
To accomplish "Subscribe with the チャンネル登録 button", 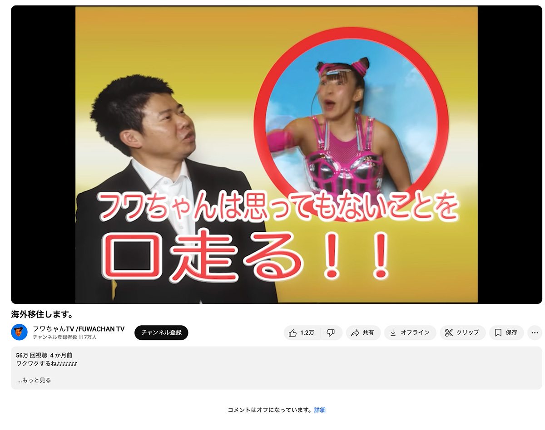I will (x=161, y=332).
